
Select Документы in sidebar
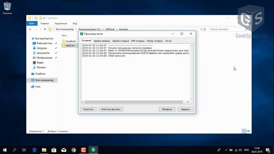click(x=43, y=53)
